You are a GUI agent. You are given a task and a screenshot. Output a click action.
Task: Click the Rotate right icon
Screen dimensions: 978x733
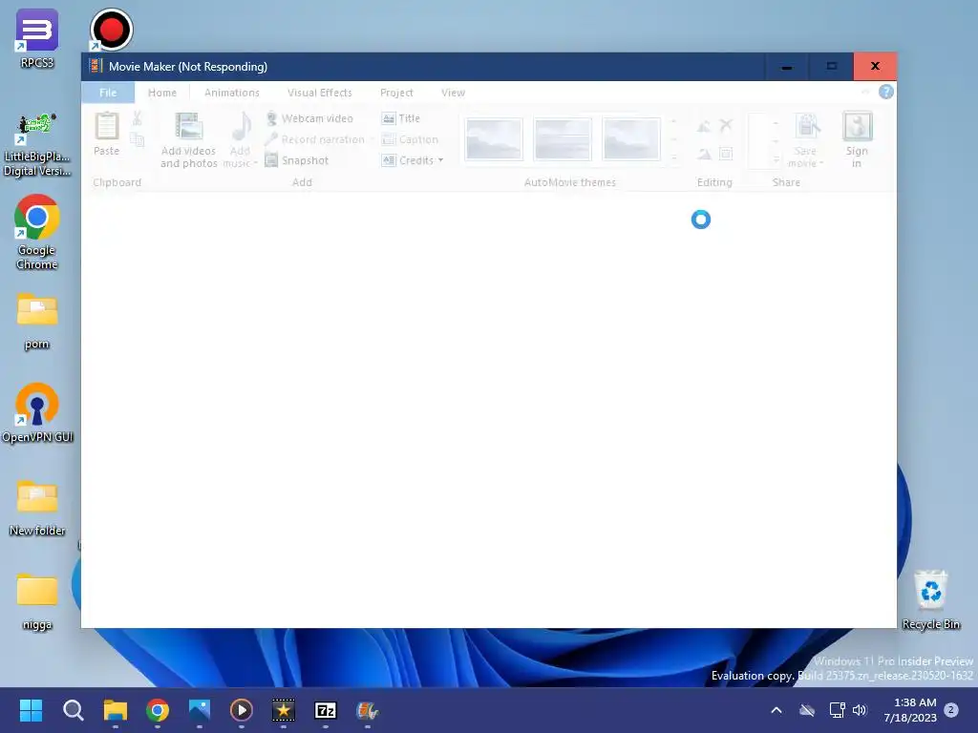pyautogui.click(x=704, y=154)
